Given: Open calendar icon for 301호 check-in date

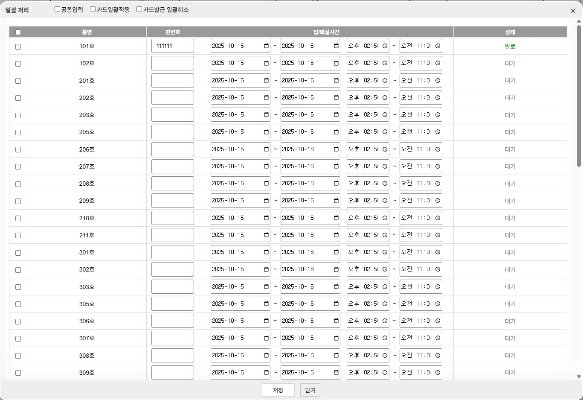Looking at the screenshot, I should click(x=266, y=252).
